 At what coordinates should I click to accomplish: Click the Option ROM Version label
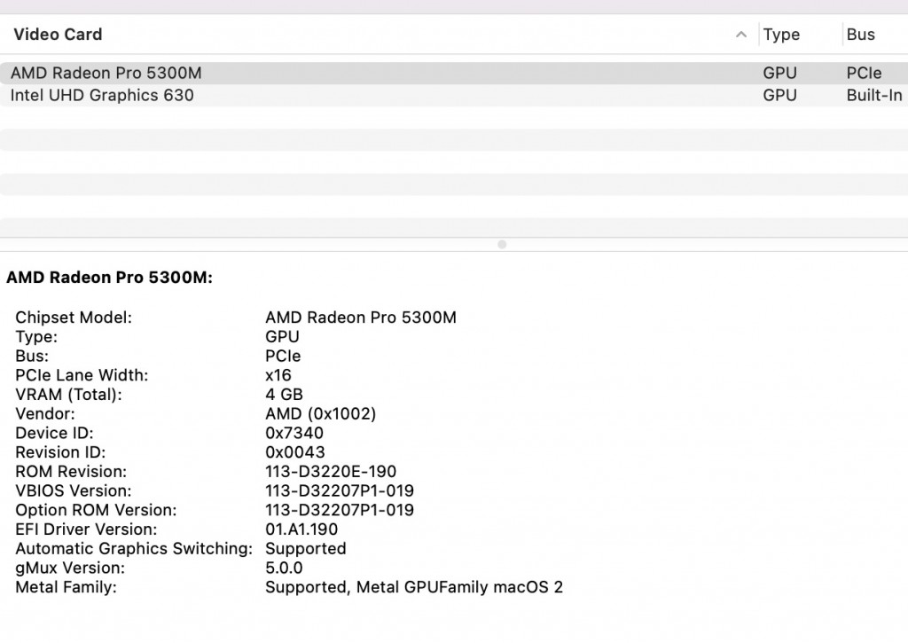pyautogui.click(x=96, y=510)
